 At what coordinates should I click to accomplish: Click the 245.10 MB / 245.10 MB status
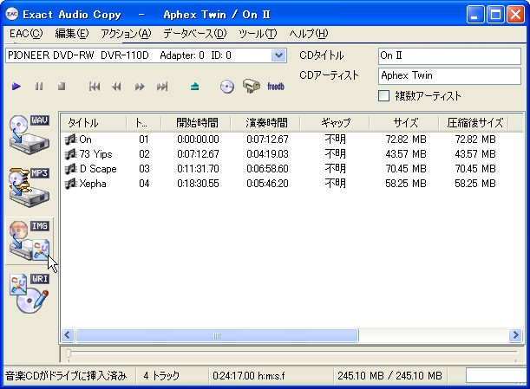click(x=389, y=376)
